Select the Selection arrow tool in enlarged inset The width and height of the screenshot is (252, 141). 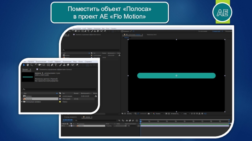(24, 65)
